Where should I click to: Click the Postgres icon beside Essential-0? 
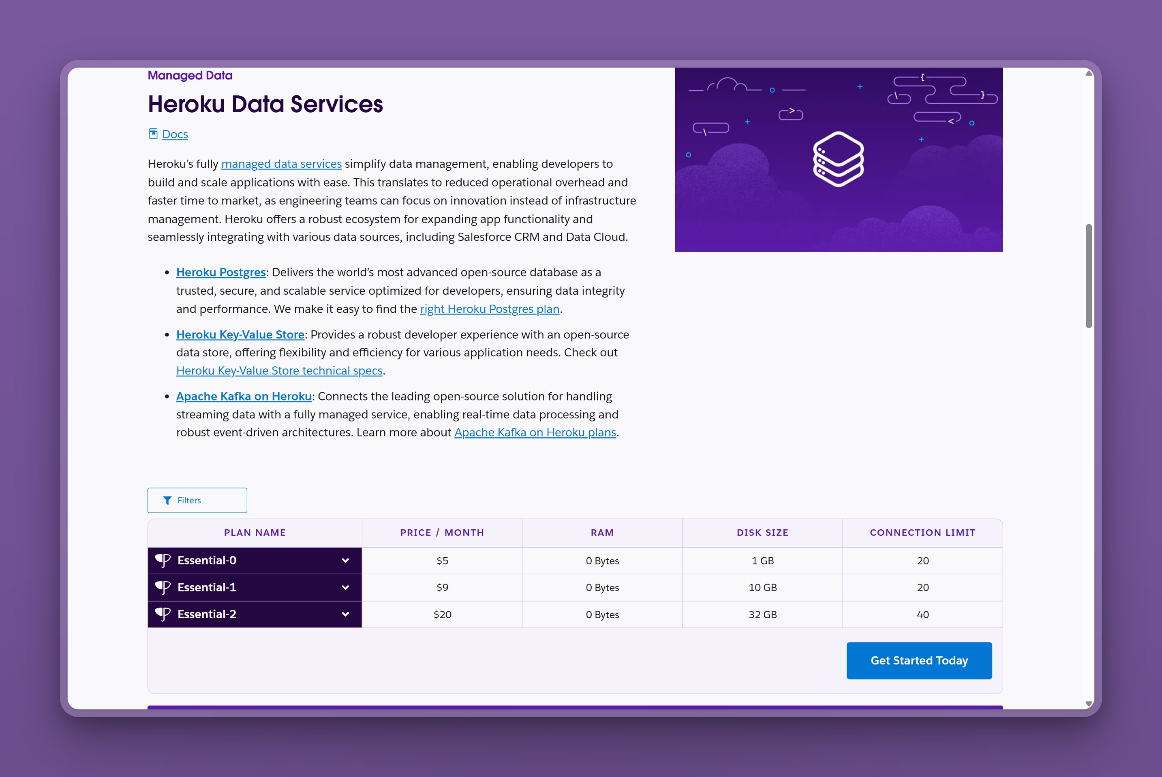click(x=163, y=561)
